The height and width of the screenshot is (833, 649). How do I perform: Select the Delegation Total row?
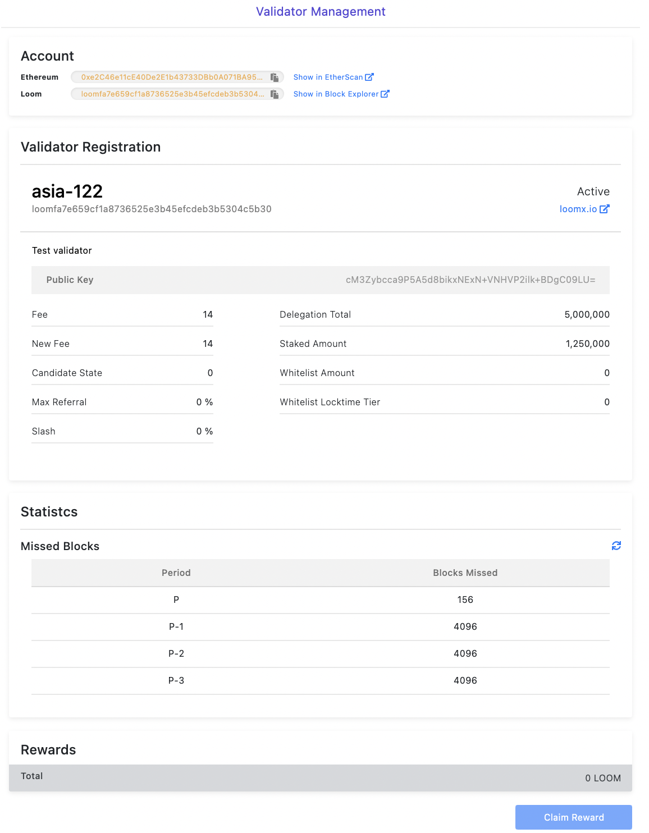(x=444, y=314)
